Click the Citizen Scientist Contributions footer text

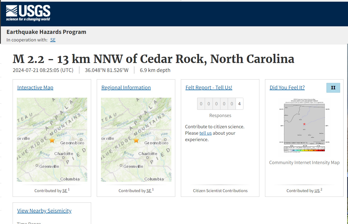tap(220, 191)
